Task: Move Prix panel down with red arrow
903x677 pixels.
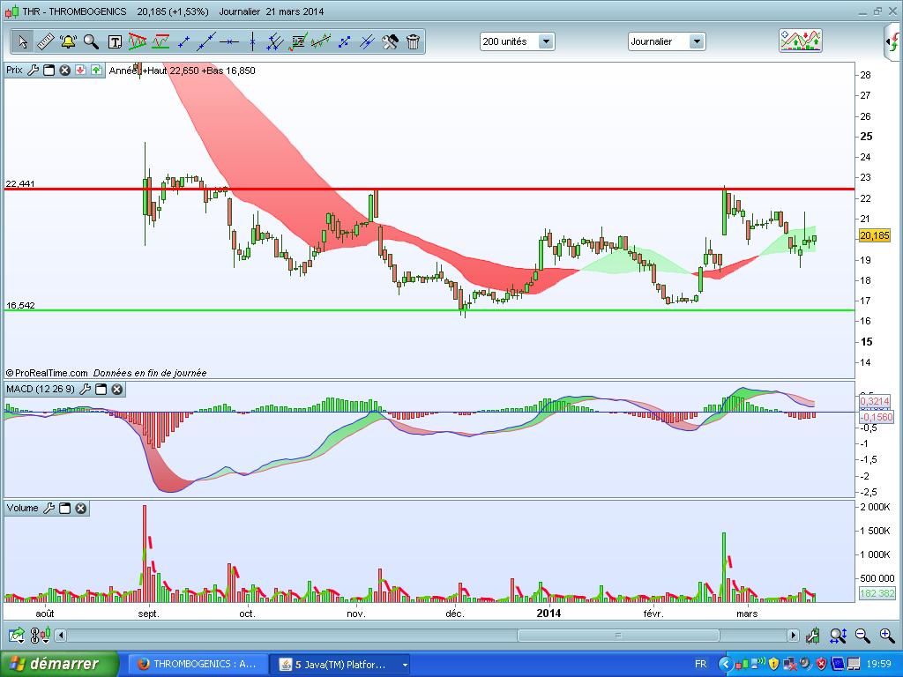Action: coord(80,71)
